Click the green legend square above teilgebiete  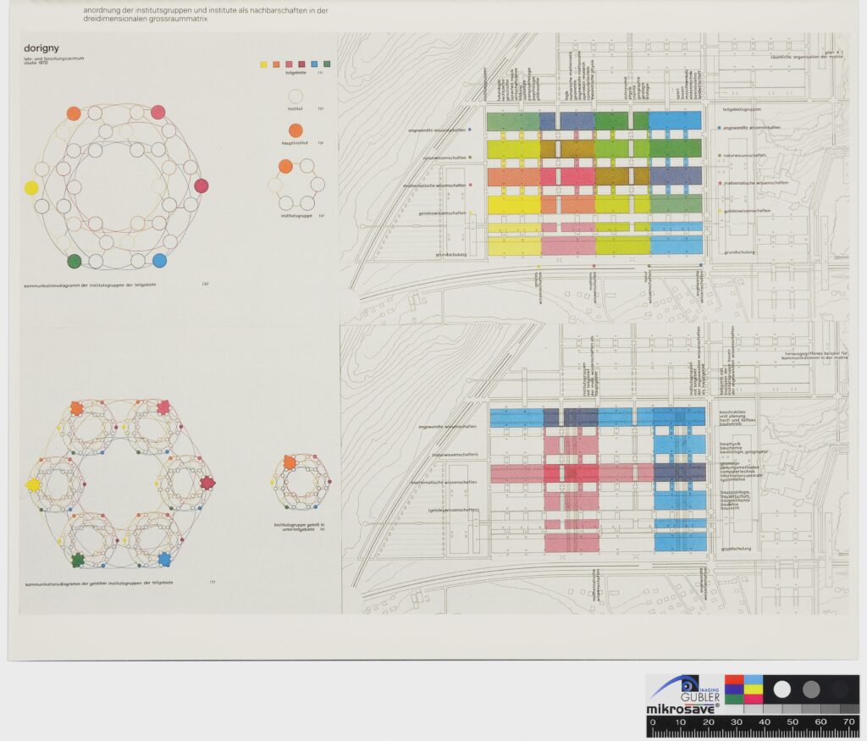click(x=327, y=64)
